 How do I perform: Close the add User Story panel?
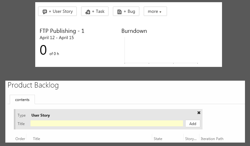[199, 113]
